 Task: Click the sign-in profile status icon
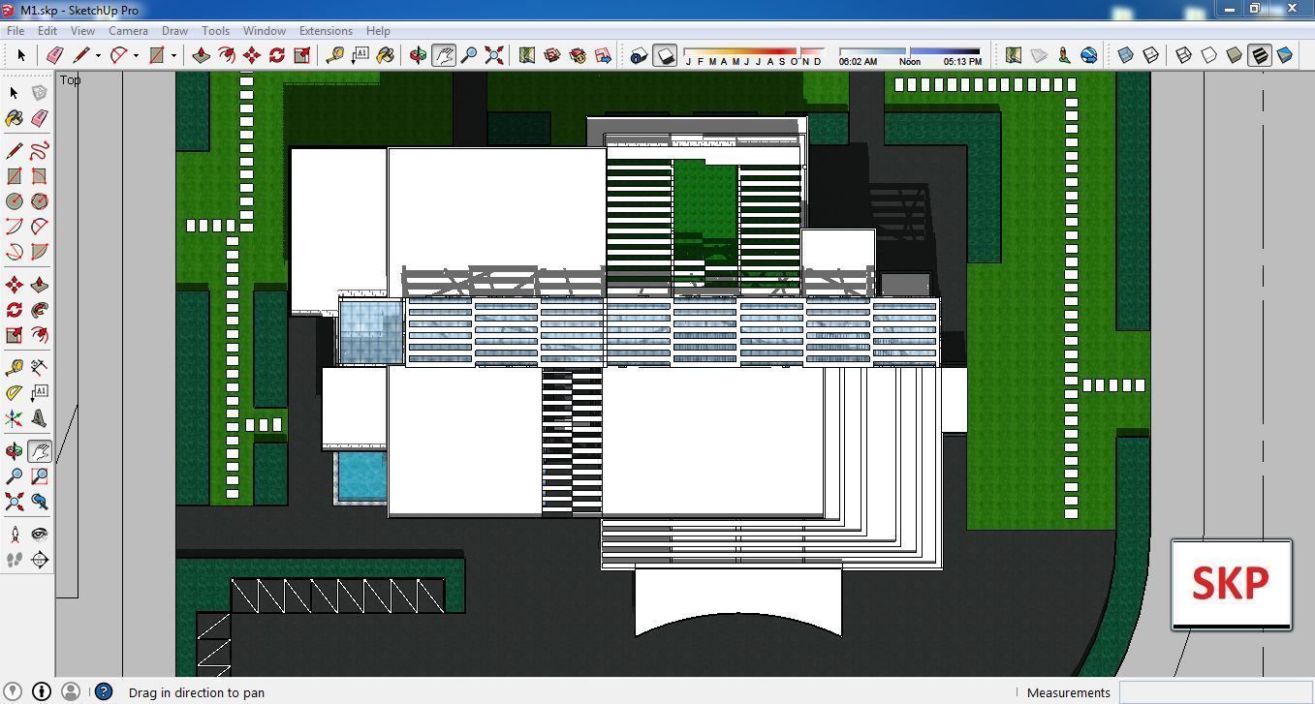(x=71, y=691)
